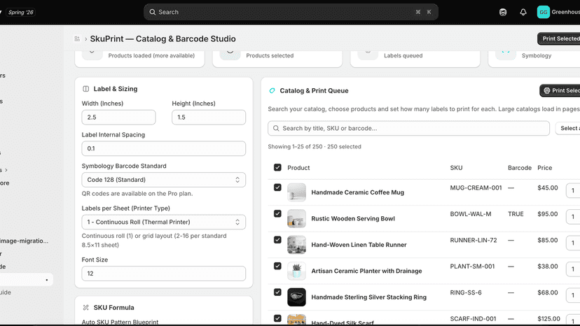Focus Search by title, SKU or barcode field

click(409, 128)
